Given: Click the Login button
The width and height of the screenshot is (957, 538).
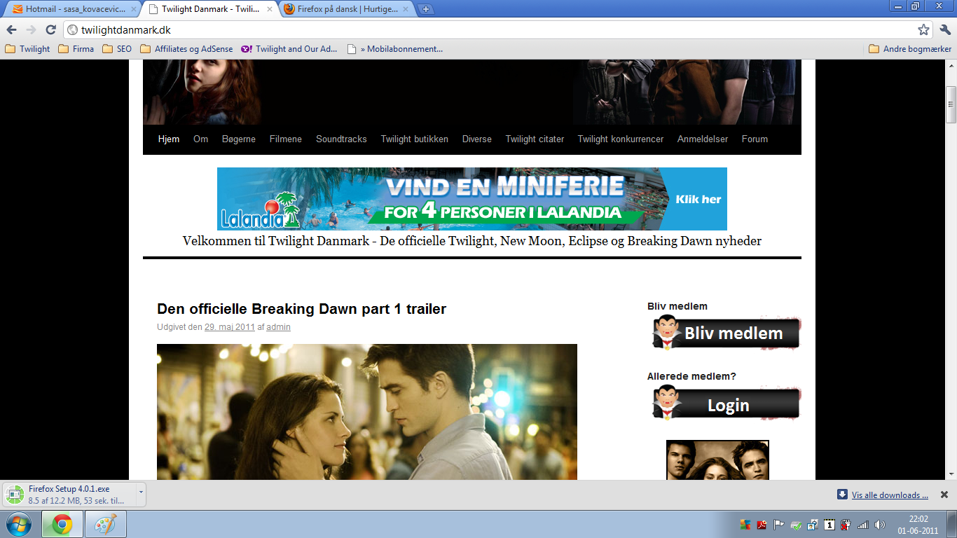Looking at the screenshot, I should 726,405.
